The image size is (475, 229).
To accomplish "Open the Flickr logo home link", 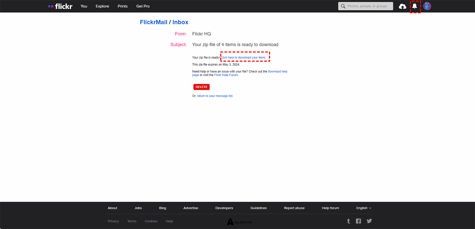I will pyautogui.click(x=60, y=6).
